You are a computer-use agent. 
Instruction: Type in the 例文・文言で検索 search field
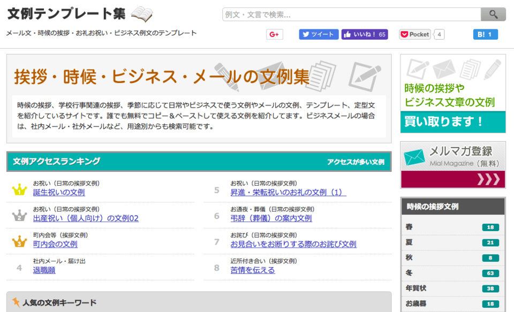tap(351, 14)
